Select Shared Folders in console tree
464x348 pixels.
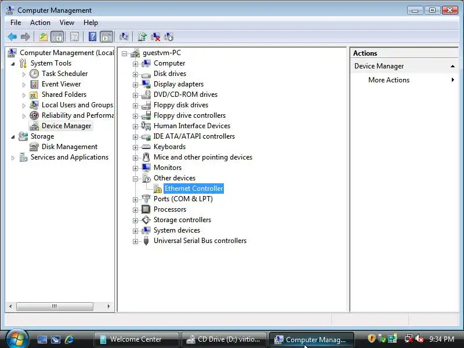point(64,95)
